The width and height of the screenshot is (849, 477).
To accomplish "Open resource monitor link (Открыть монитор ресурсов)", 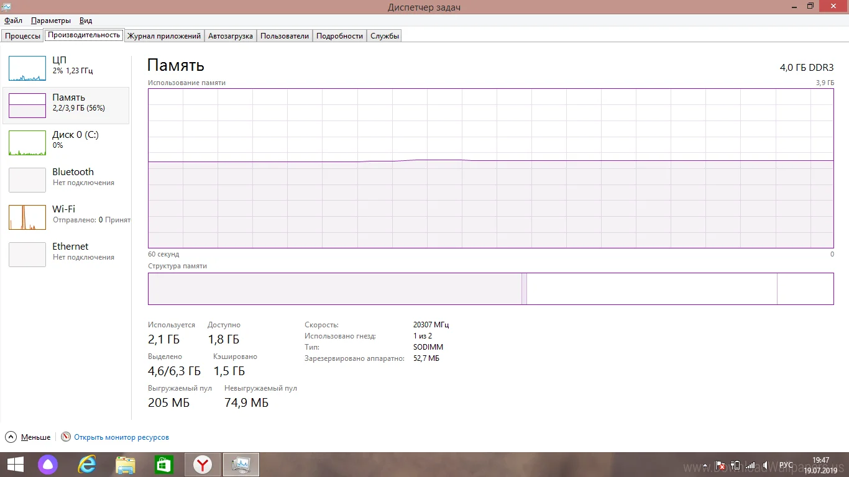I will click(121, 437).
